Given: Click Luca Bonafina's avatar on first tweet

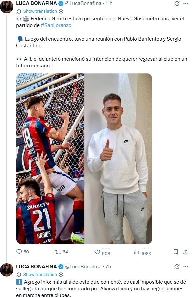Looking at the screenshot, I should 7,7.
